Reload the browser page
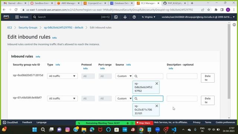This screenshot has height=134, width=238. 16,10
